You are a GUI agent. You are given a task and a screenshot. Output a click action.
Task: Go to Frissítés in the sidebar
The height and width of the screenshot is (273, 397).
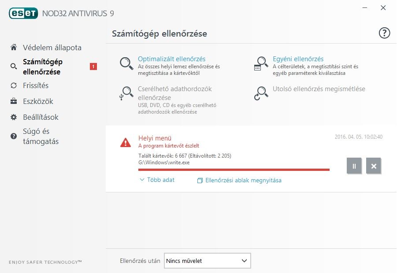coord(36,85)
